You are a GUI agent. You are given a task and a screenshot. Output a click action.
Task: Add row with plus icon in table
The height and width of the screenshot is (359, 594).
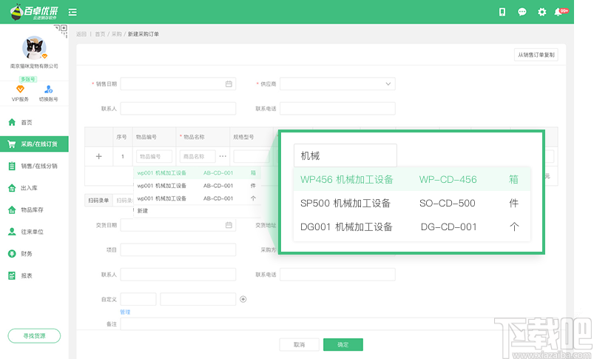[99, 156]
